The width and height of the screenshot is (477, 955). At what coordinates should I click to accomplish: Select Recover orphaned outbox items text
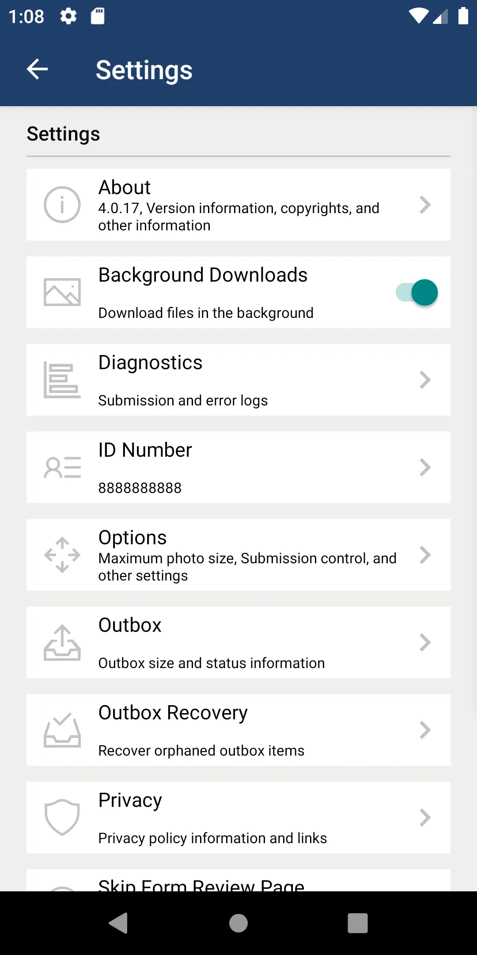point(201,751)
